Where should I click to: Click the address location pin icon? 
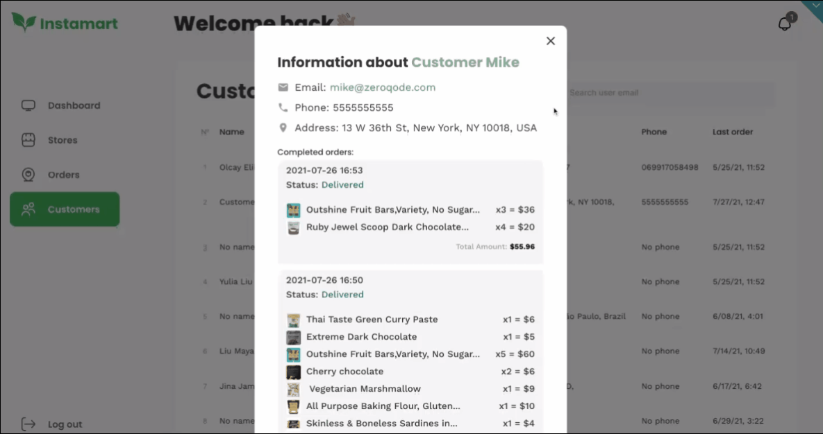pyautogui.click(x=283, y=128)
